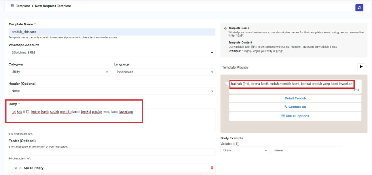Viewport: 372px width, 175px height.
Task: Click the Template menu icon in breadcrumb
Action: pyautogui.click(x=12, y=6)
